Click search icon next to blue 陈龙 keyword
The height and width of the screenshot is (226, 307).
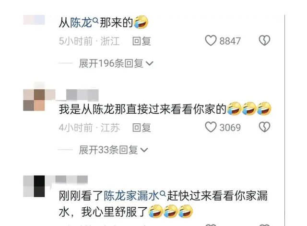(x=95, y=20)
